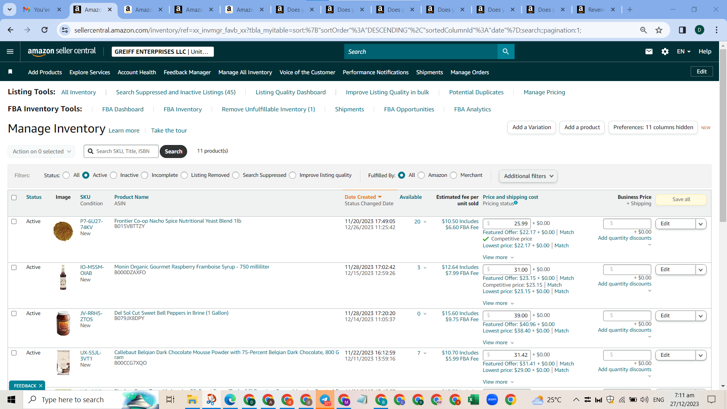
Task: Open browser zoom magnifier icon in address bar
Action: (x=643, y=30)
